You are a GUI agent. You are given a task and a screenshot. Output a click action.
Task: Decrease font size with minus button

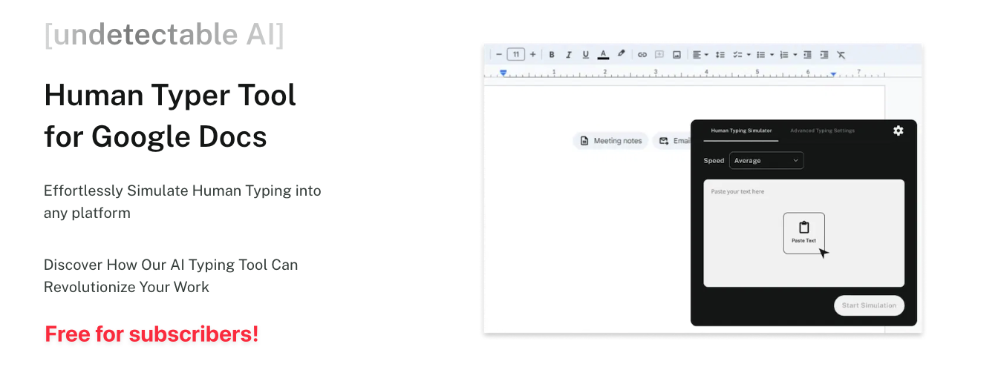(499, 55)
